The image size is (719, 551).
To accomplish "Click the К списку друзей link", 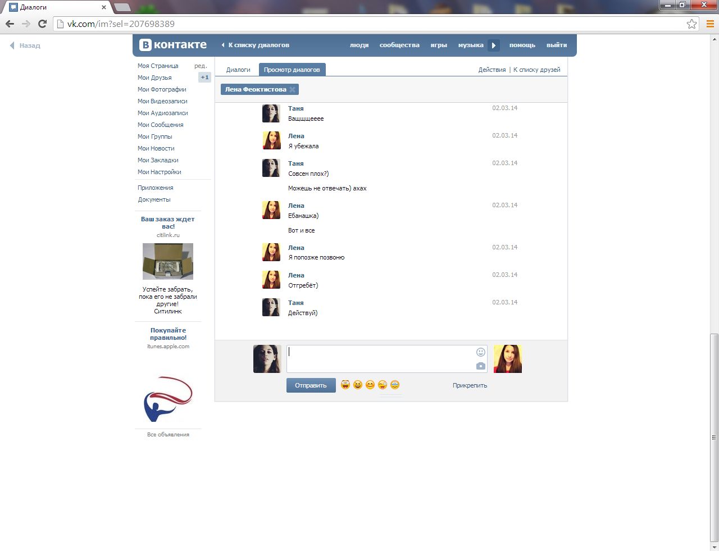I will [x=537, y=70].
